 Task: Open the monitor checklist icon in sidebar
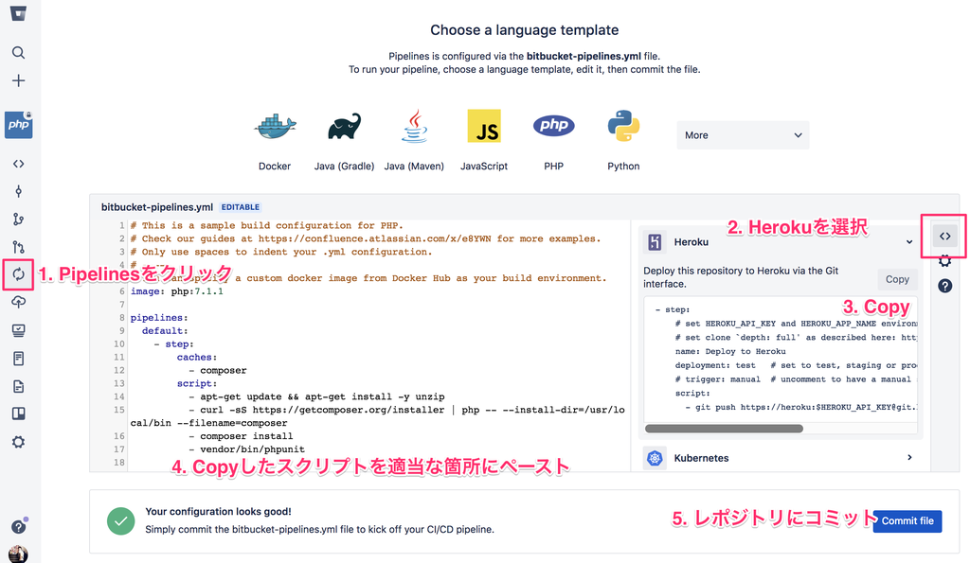coord(19,330)
